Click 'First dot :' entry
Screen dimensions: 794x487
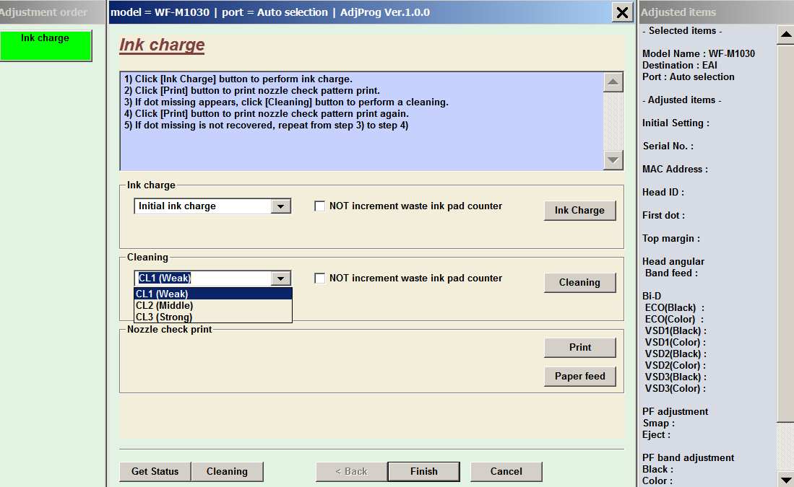click(x=663, y=216)
